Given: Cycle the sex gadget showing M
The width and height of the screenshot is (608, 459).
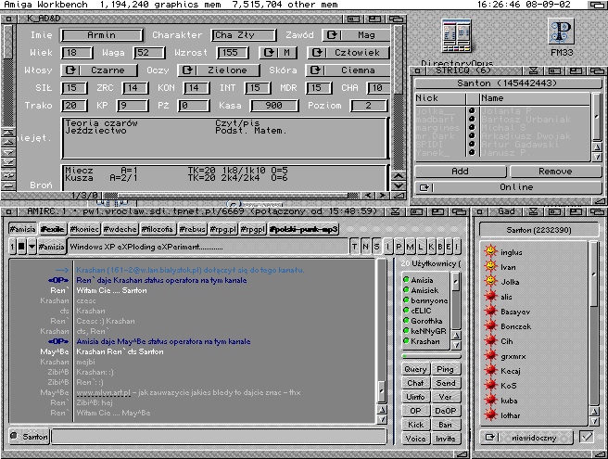Looking at the screenshot, I should [x=278, y=52].
